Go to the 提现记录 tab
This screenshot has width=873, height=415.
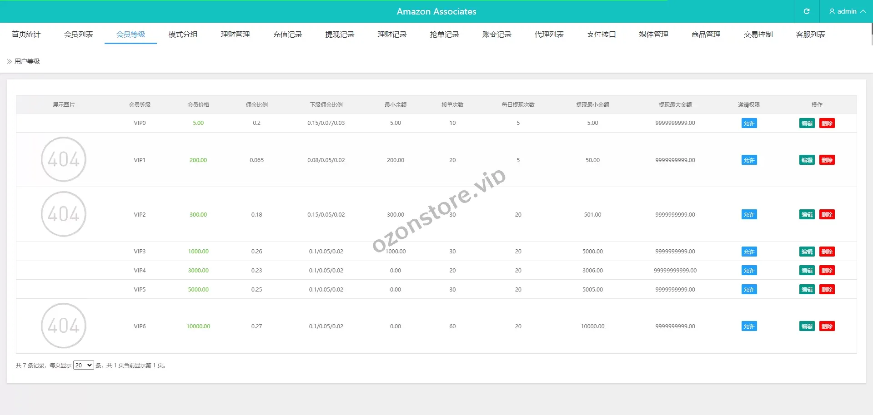[340, 35]
